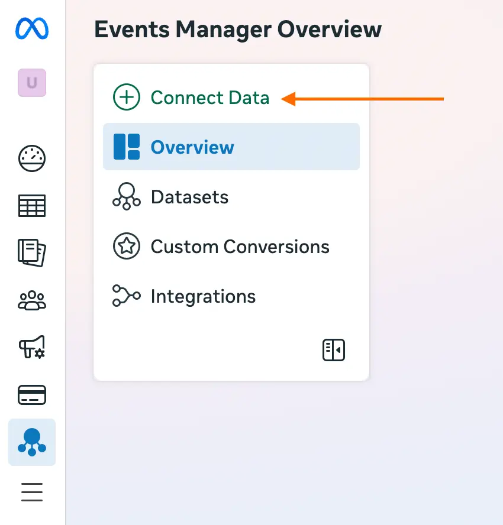Click the Integrations branch icon

tap(126, 296)
